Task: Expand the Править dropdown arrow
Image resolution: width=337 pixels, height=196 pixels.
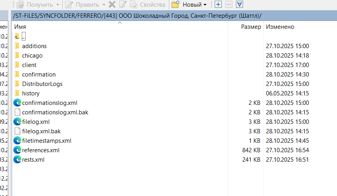Action: pos(104,4)
